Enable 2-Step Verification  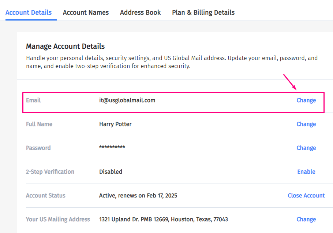[x=306, y=172]
